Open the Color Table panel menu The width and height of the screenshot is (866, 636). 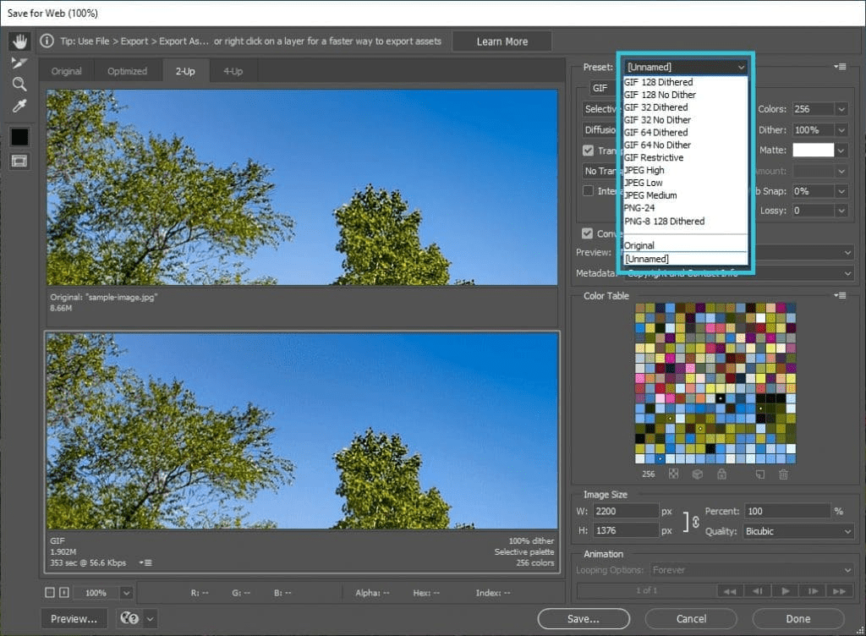click(x=840, y=295)
